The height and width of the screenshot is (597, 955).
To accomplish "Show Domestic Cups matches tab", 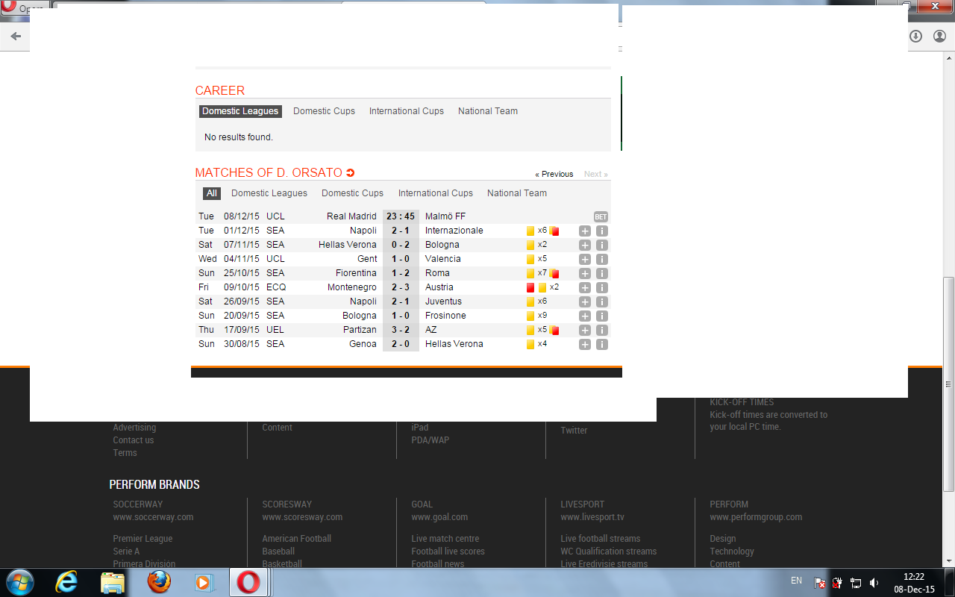I will 352,193.
